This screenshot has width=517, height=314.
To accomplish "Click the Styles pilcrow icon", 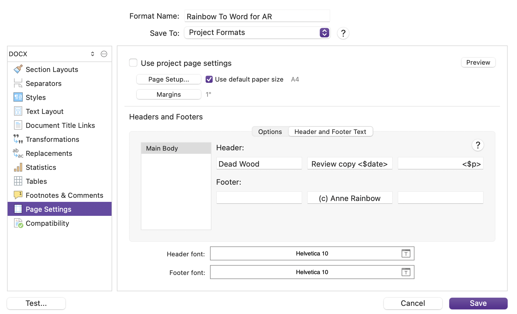I will tap(18, 97).
